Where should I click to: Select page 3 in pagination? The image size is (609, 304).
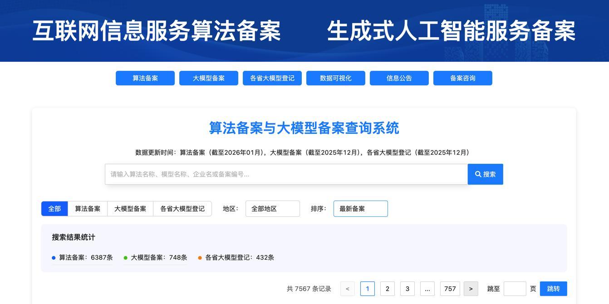408,289
